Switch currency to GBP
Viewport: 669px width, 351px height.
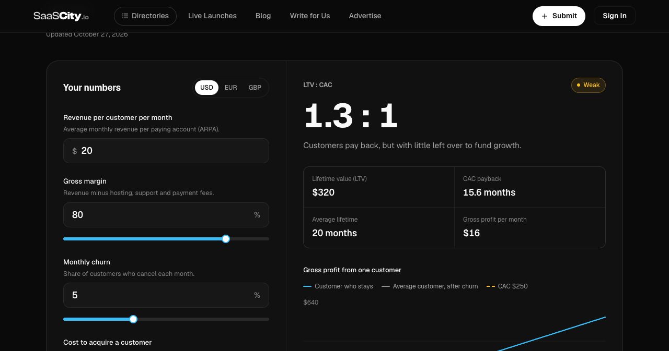click(255, 88)
